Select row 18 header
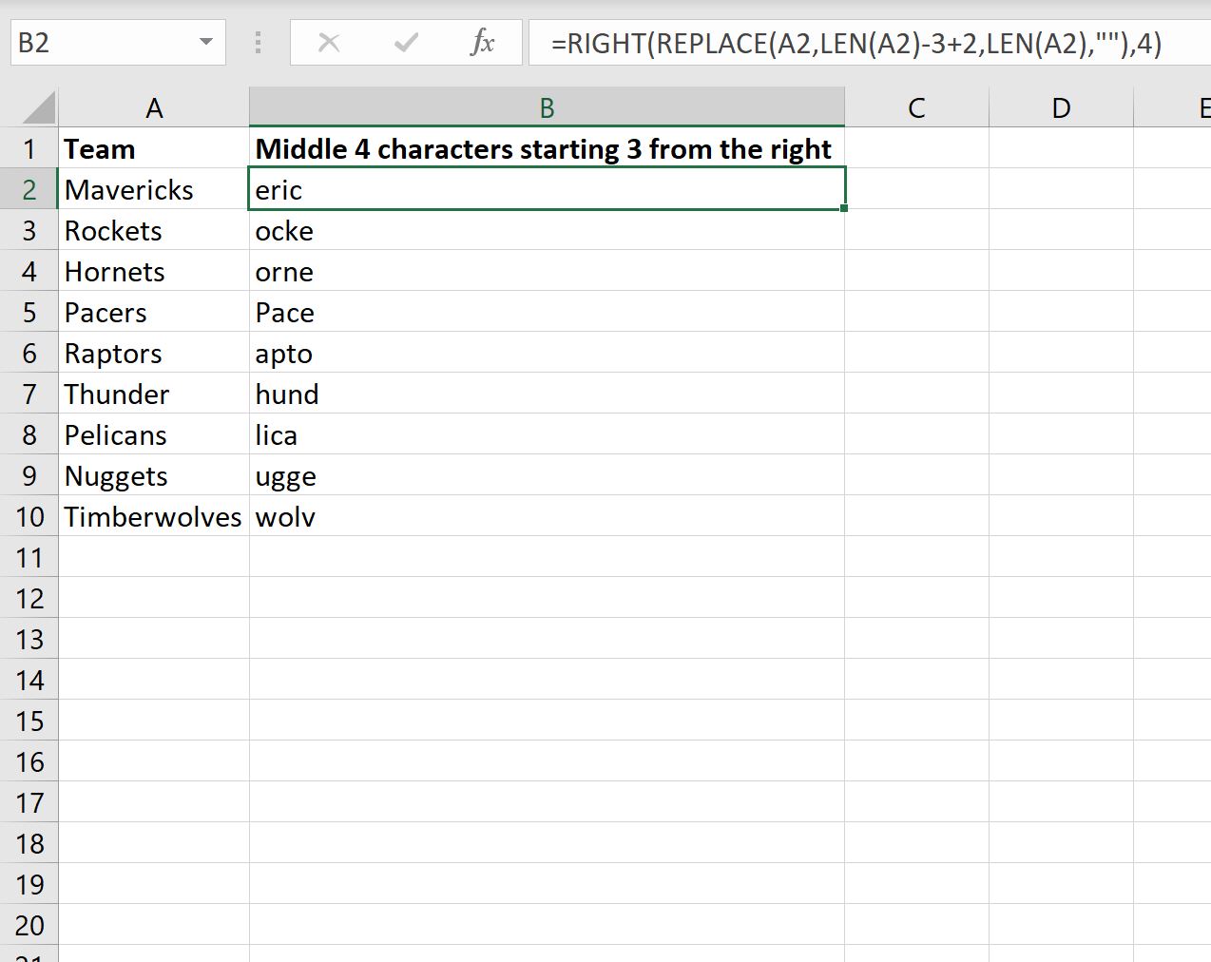1211x962 pixels. click(29, 843)
